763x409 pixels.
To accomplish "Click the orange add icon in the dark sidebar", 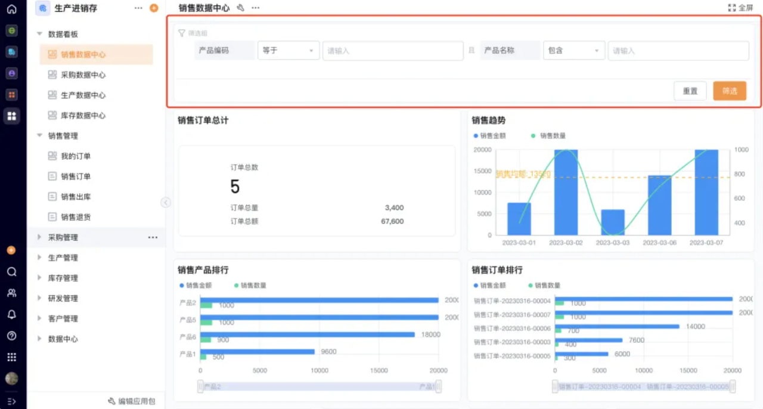I will (11, 250).
